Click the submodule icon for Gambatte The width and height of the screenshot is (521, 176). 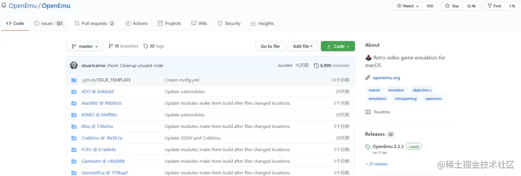pyautogui.click(x=74, y=162)
